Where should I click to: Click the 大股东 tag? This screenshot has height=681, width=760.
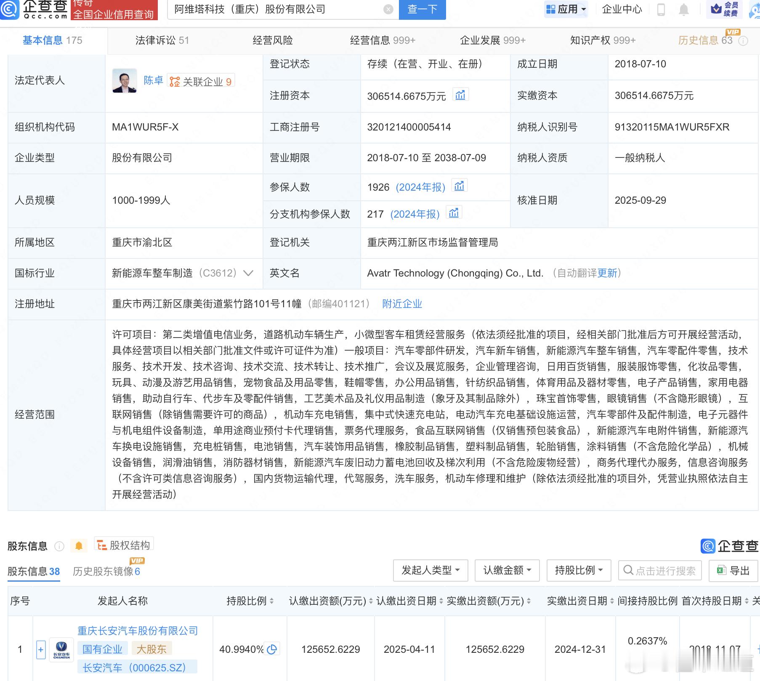(x=151, y=649)
